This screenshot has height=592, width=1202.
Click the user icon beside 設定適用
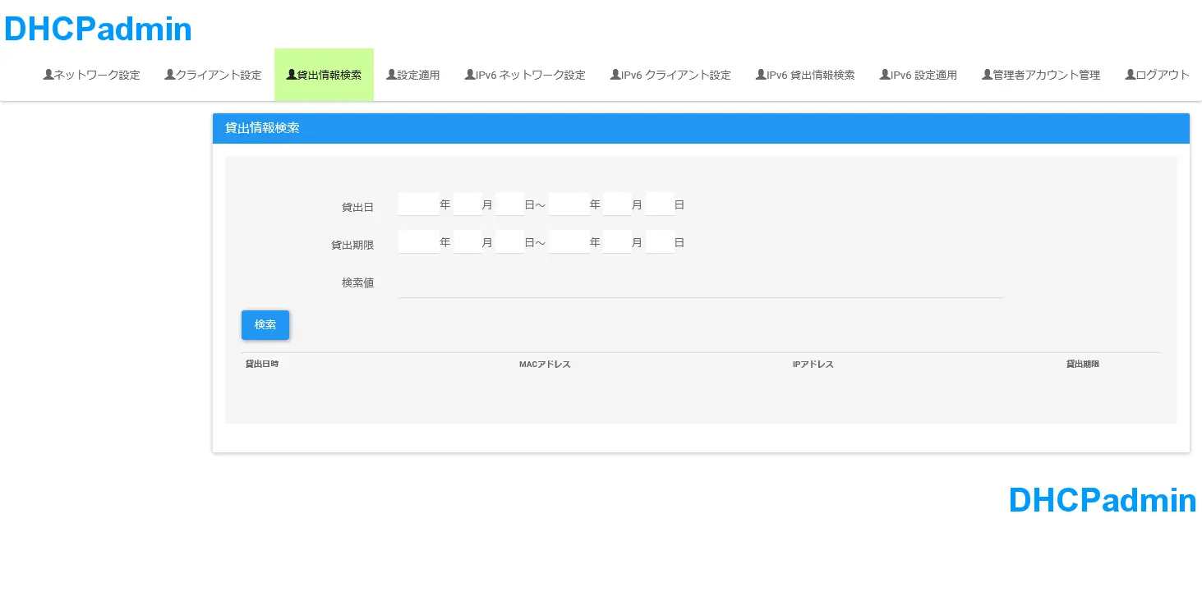(x=392, y=75)
